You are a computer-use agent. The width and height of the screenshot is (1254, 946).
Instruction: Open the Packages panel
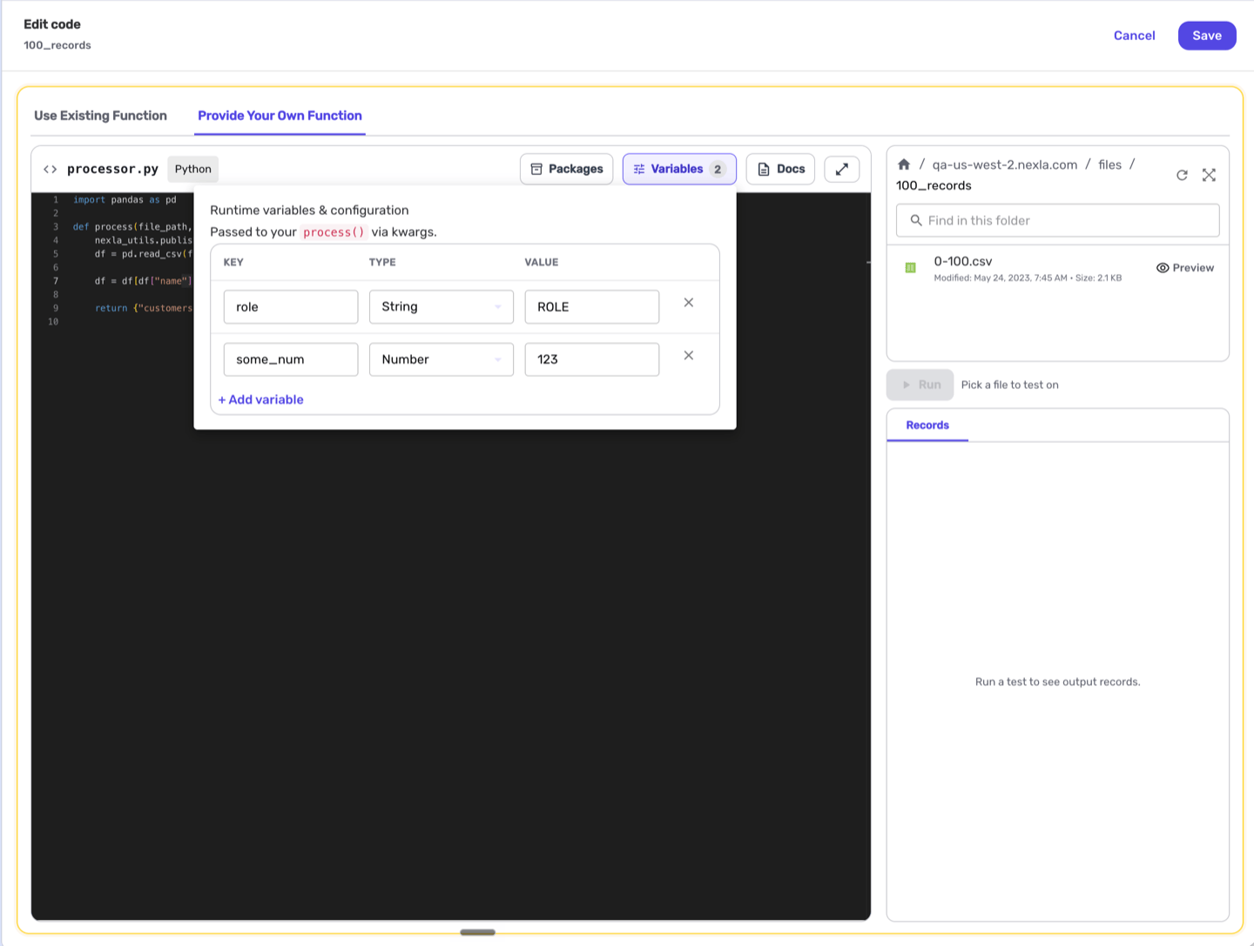(567, 169)
